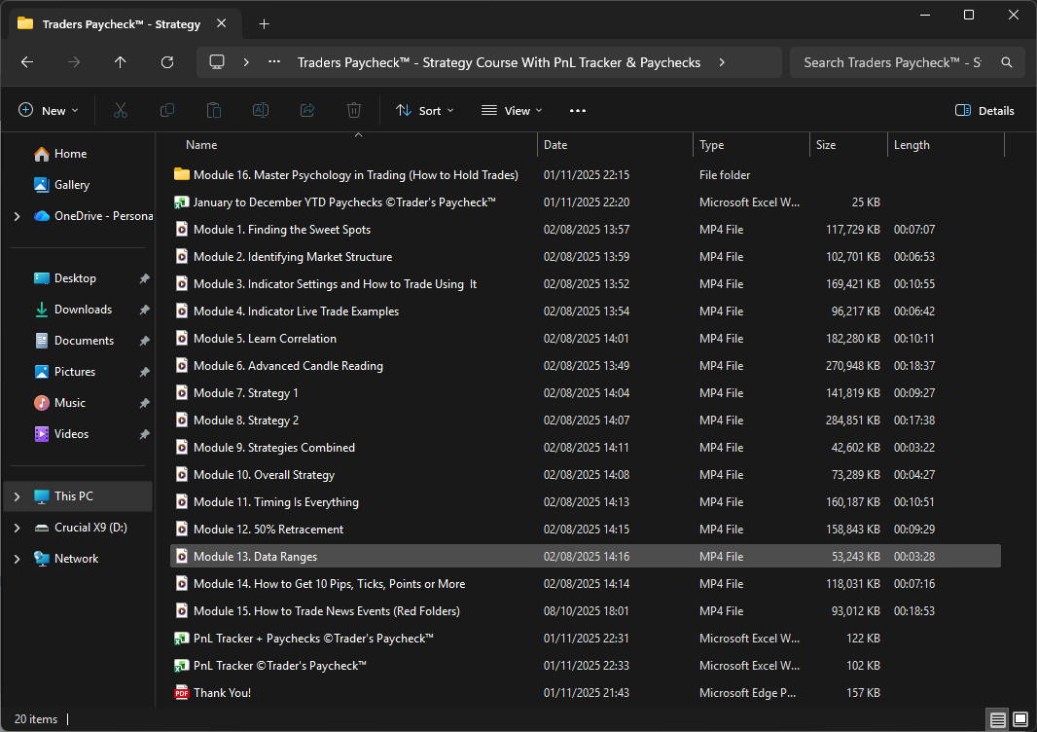Click the Delete trash can icon
Screen dimensions: 1037x732
(354, 110)
